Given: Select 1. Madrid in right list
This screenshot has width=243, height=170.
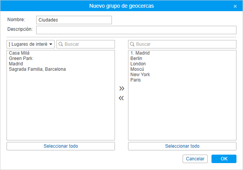Looking at the screenshot, I should coord(140,53).
